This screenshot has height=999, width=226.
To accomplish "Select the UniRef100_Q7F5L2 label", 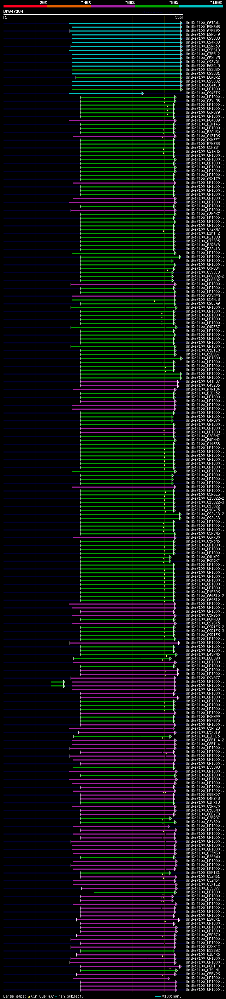I will tap(203, 54).
